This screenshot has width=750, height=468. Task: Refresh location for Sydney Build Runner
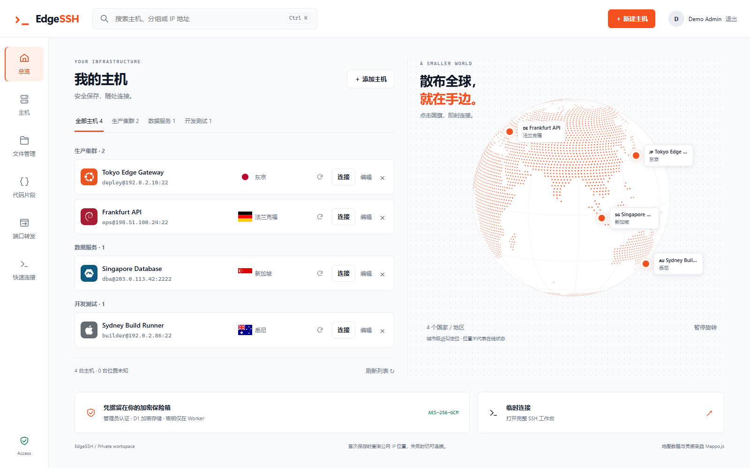tap(320, 330)
